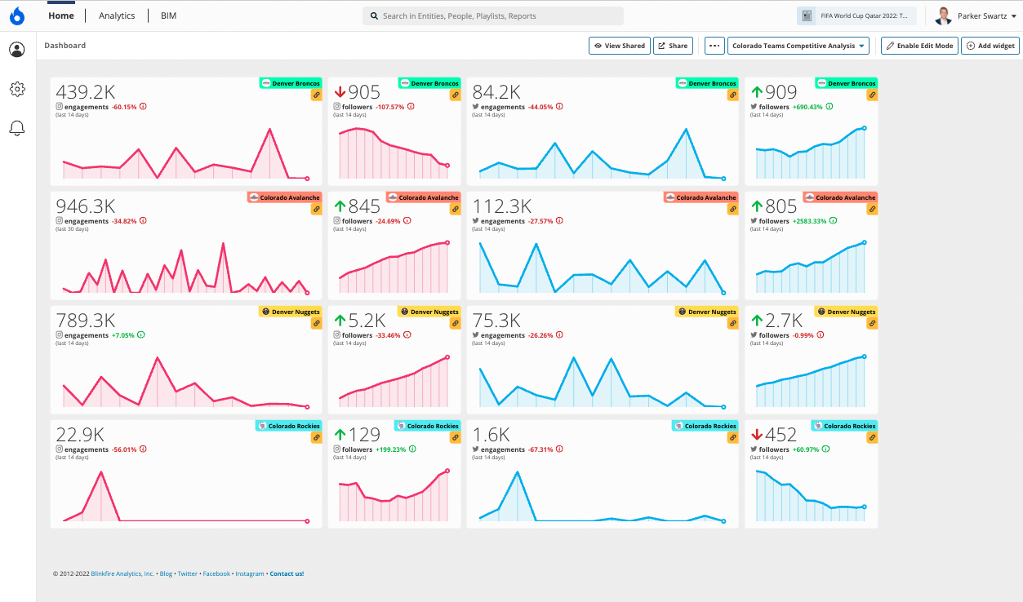1023x602 pixels.
Task: Click the Share button
Action: 674,46
